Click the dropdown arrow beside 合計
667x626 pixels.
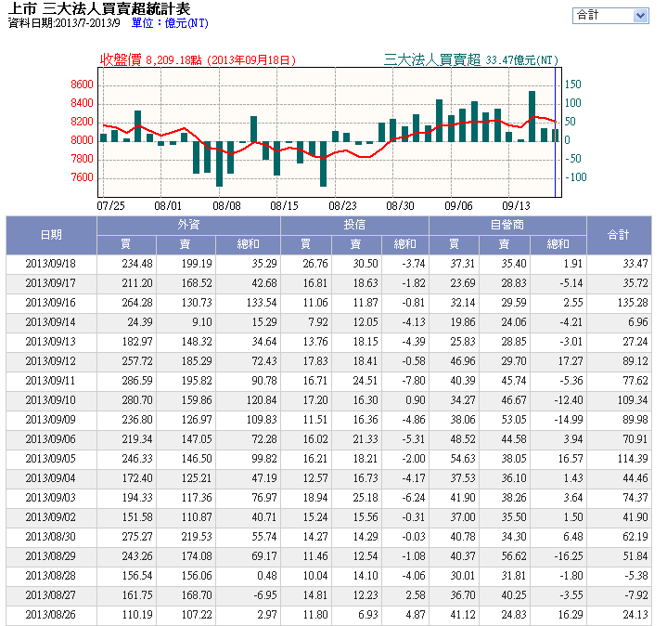(x=640, y=16)
